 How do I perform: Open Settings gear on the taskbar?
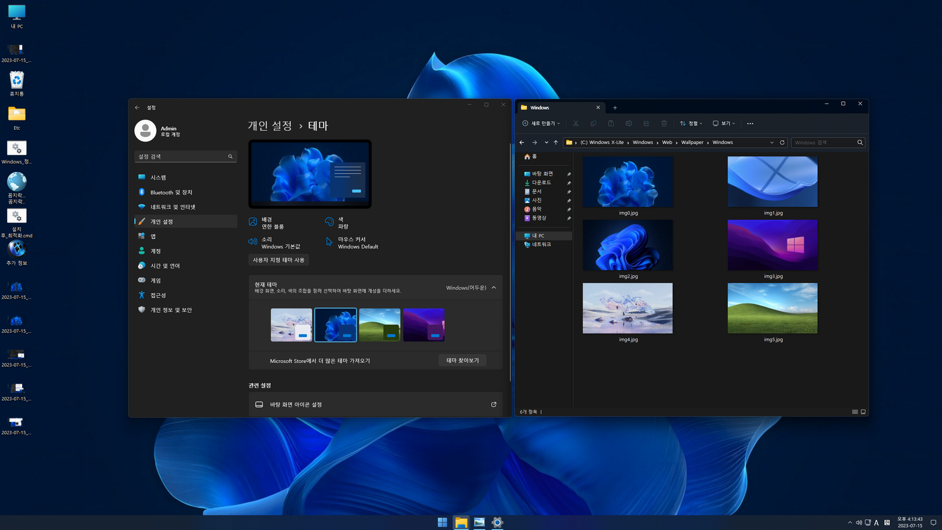click(x=497, y=522)
